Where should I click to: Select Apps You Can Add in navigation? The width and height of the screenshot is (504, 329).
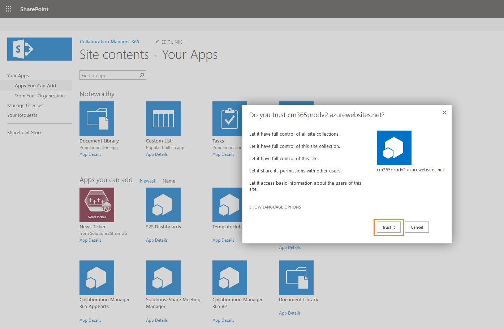click(35, 85)
